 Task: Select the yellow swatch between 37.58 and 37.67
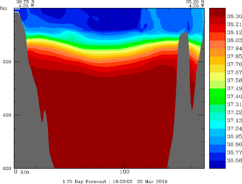tap(217, 76)
